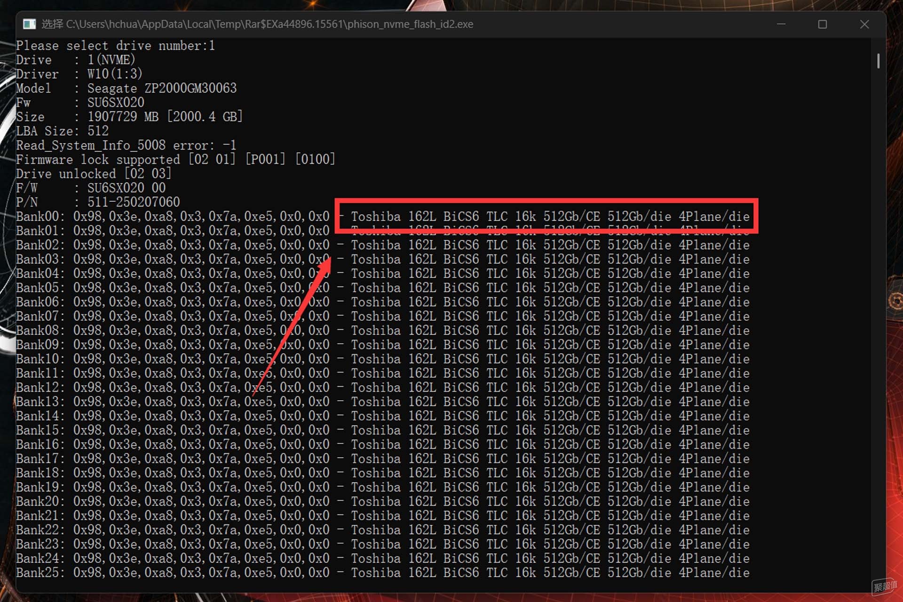
Task: Click the Bank17 row
Action: [383, 459]
